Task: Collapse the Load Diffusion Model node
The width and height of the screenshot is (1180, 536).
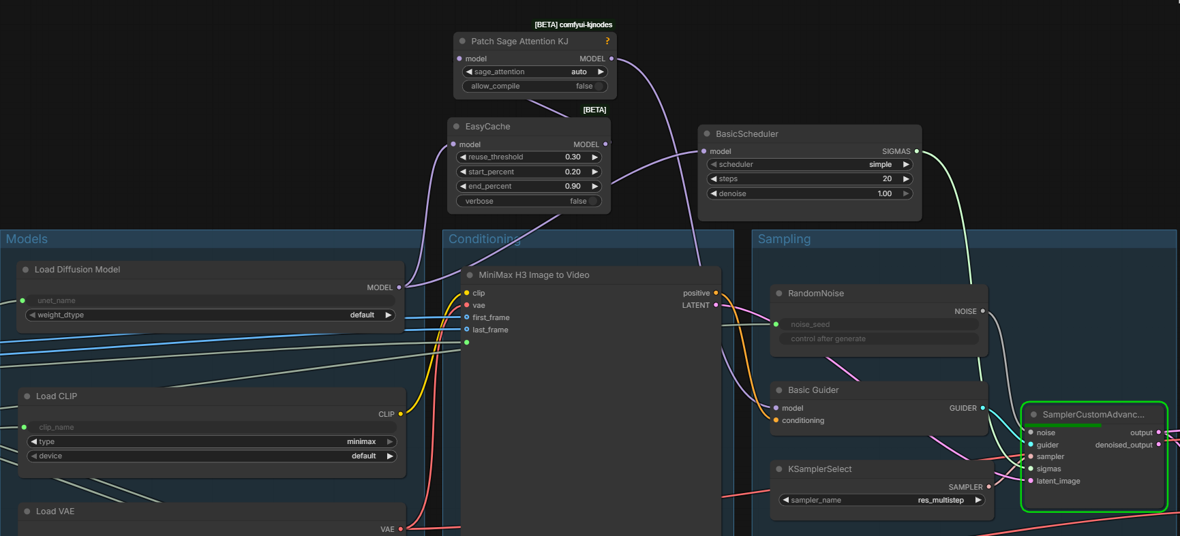Action: 25,270
